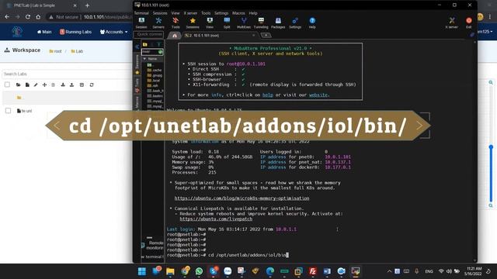
Task: Open the clock showing 11:21 AM
Action: point(473,271)
